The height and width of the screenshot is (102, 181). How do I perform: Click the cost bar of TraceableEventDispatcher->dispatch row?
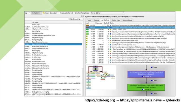tap(87, 25)
